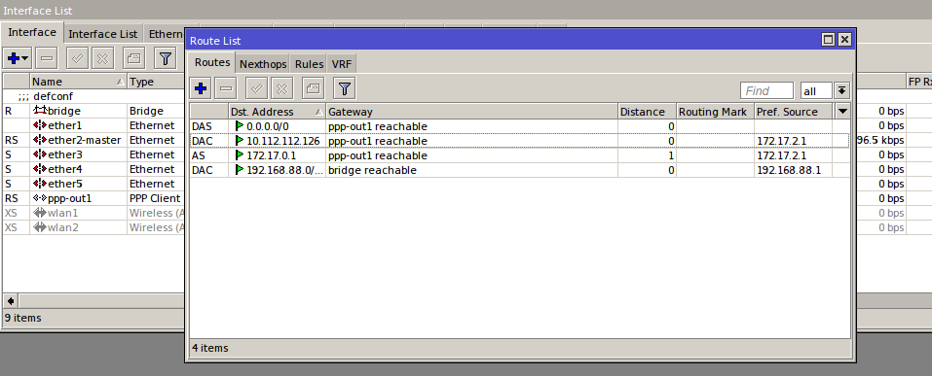Switch to VRF tab
This screenshot has width=932, height=376.
click(x=341, y=64)
